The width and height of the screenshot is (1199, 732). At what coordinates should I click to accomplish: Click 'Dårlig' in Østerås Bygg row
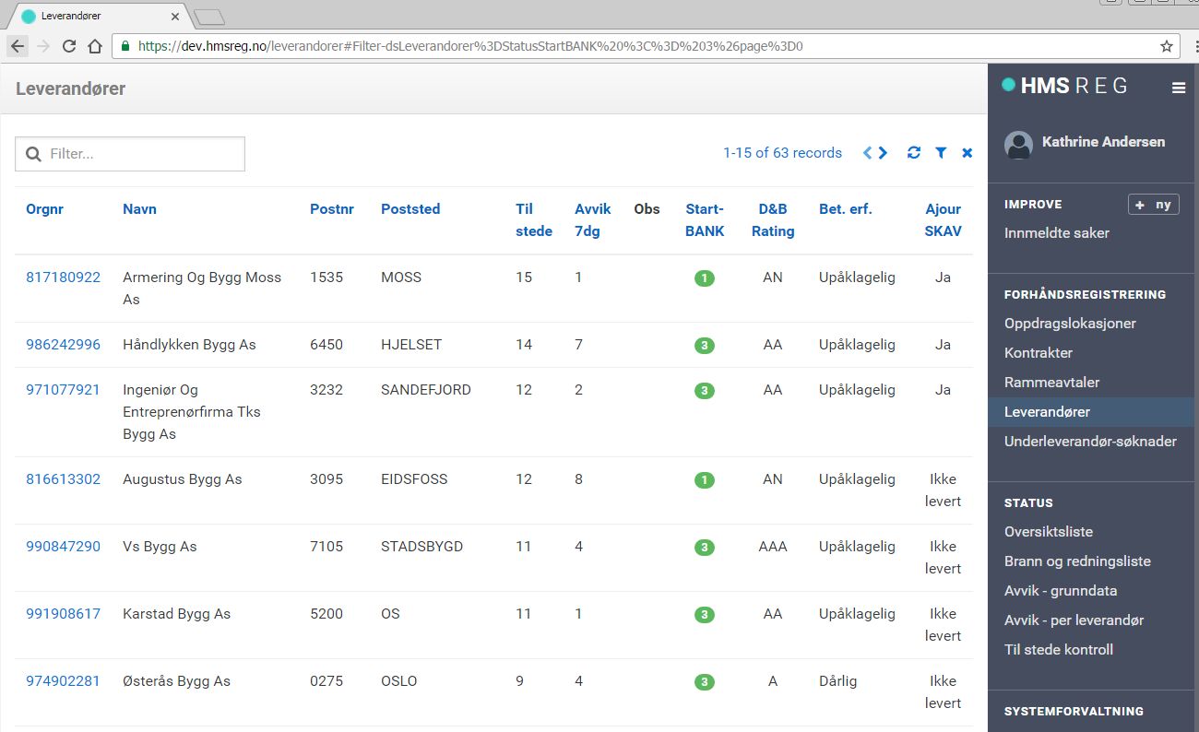837,681
